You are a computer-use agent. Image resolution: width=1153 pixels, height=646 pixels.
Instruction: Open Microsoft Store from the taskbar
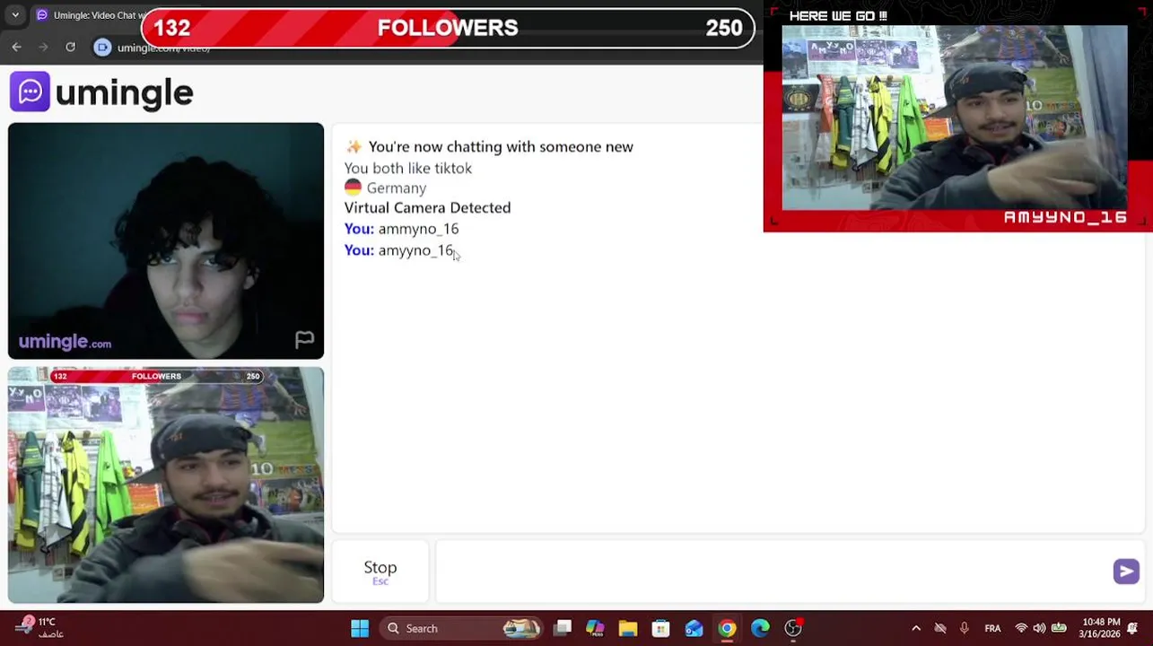(660, 628)
